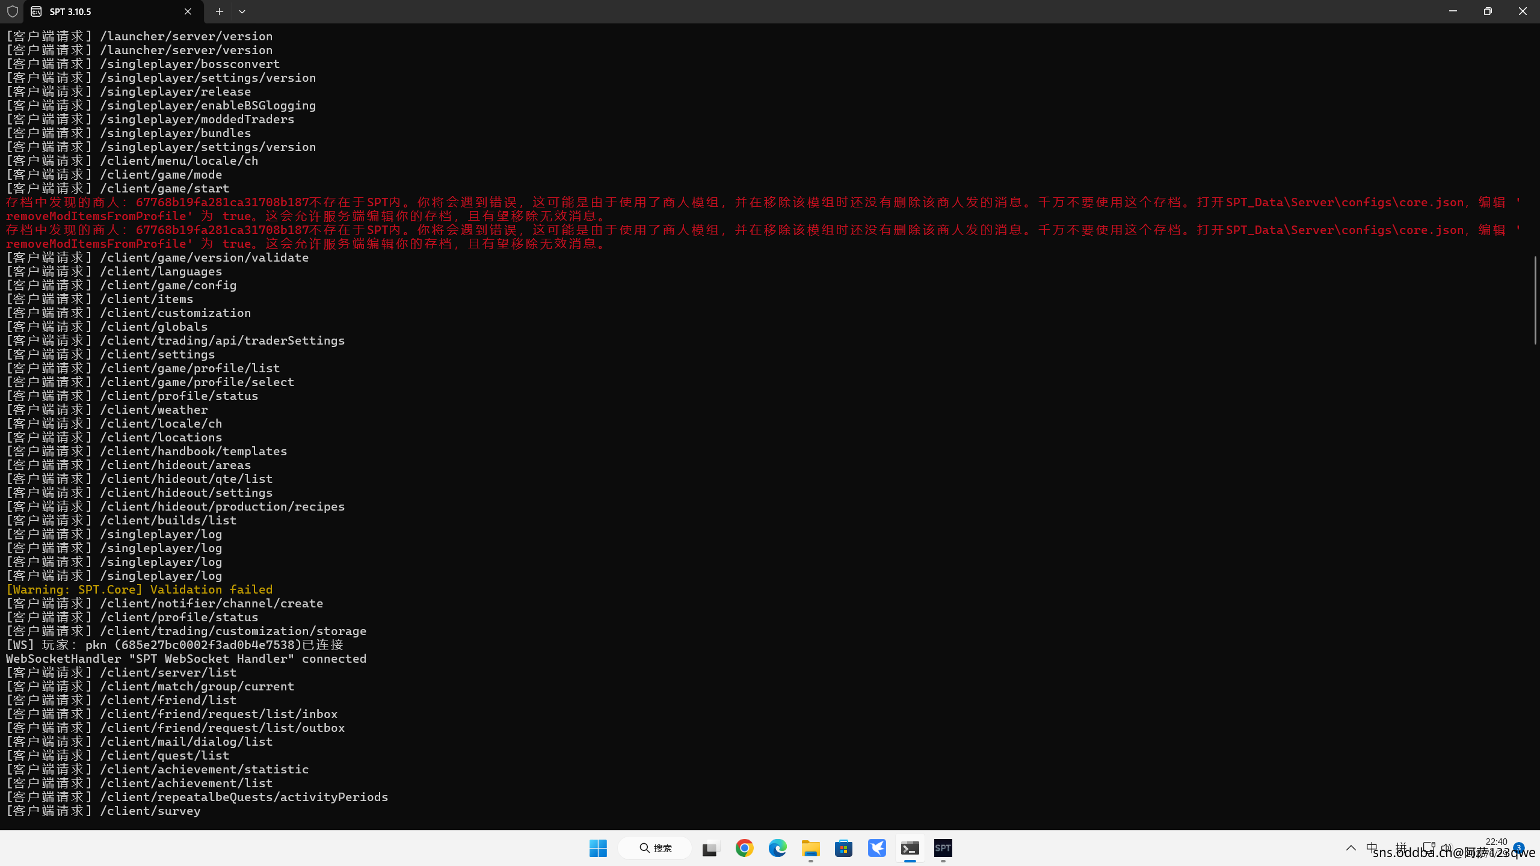Click the '/singleplayer/bossconvert' log line
Screen dimensions: 1540x866
143,64
